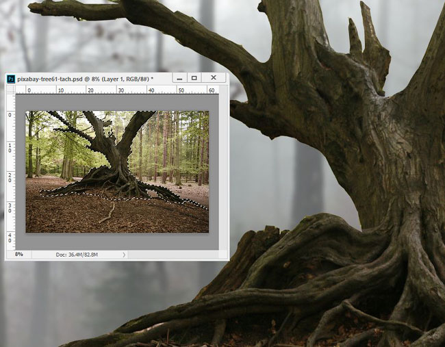This screenshot has width=445, height=347.
Task: Click the horizontal ruler at mark 30
Action: pos(121,90)
